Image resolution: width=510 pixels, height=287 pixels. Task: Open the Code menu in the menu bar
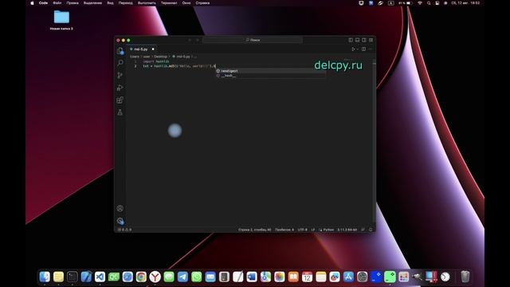43,3
